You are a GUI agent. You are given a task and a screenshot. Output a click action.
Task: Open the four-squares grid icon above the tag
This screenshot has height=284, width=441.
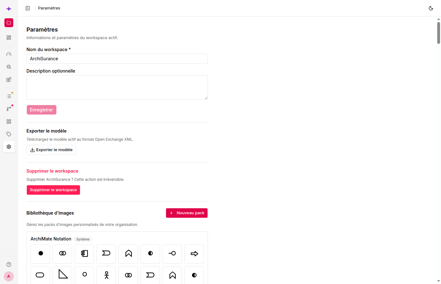point(9,121)
